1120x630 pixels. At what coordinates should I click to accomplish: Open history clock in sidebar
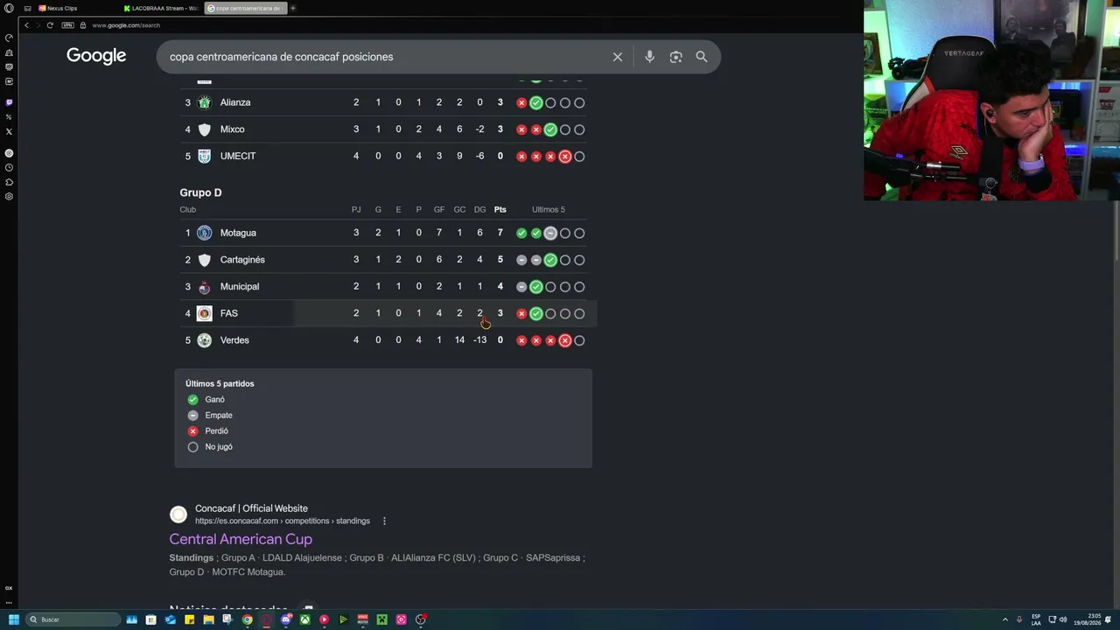(x=9, y=167)
